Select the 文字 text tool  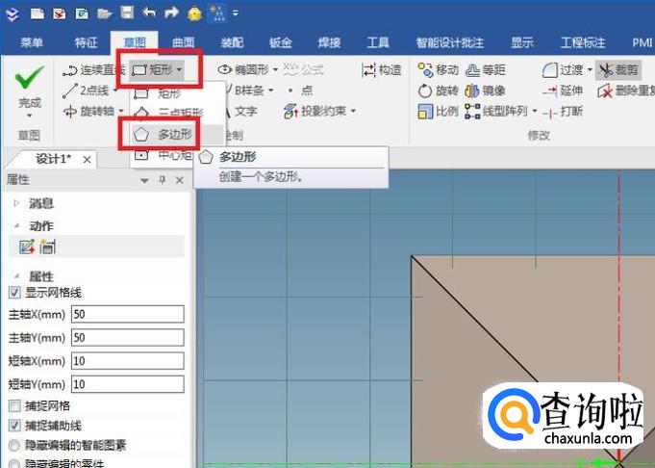241,111
